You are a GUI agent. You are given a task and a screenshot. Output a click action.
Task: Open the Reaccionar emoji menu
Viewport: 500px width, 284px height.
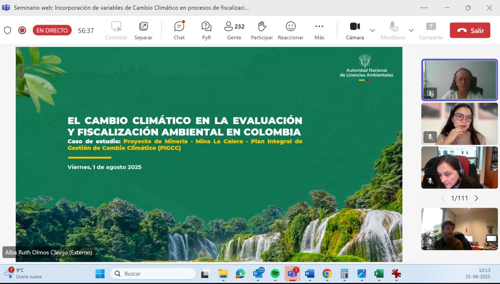coord(290,30)
